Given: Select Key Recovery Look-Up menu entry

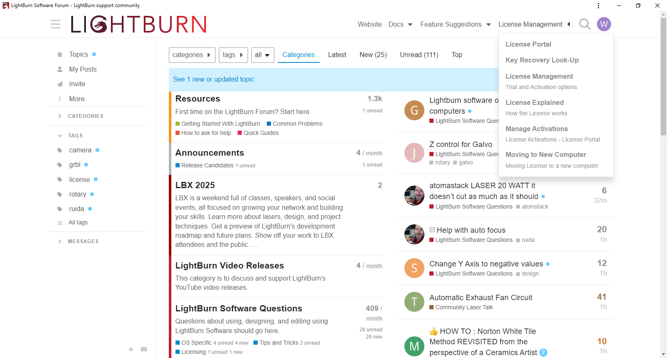Looking at the screenshot, I should point(542,60).
